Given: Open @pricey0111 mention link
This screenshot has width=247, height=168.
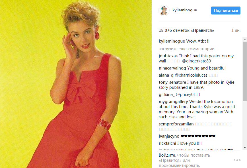Looking at the screenshot, I should 188,94.
